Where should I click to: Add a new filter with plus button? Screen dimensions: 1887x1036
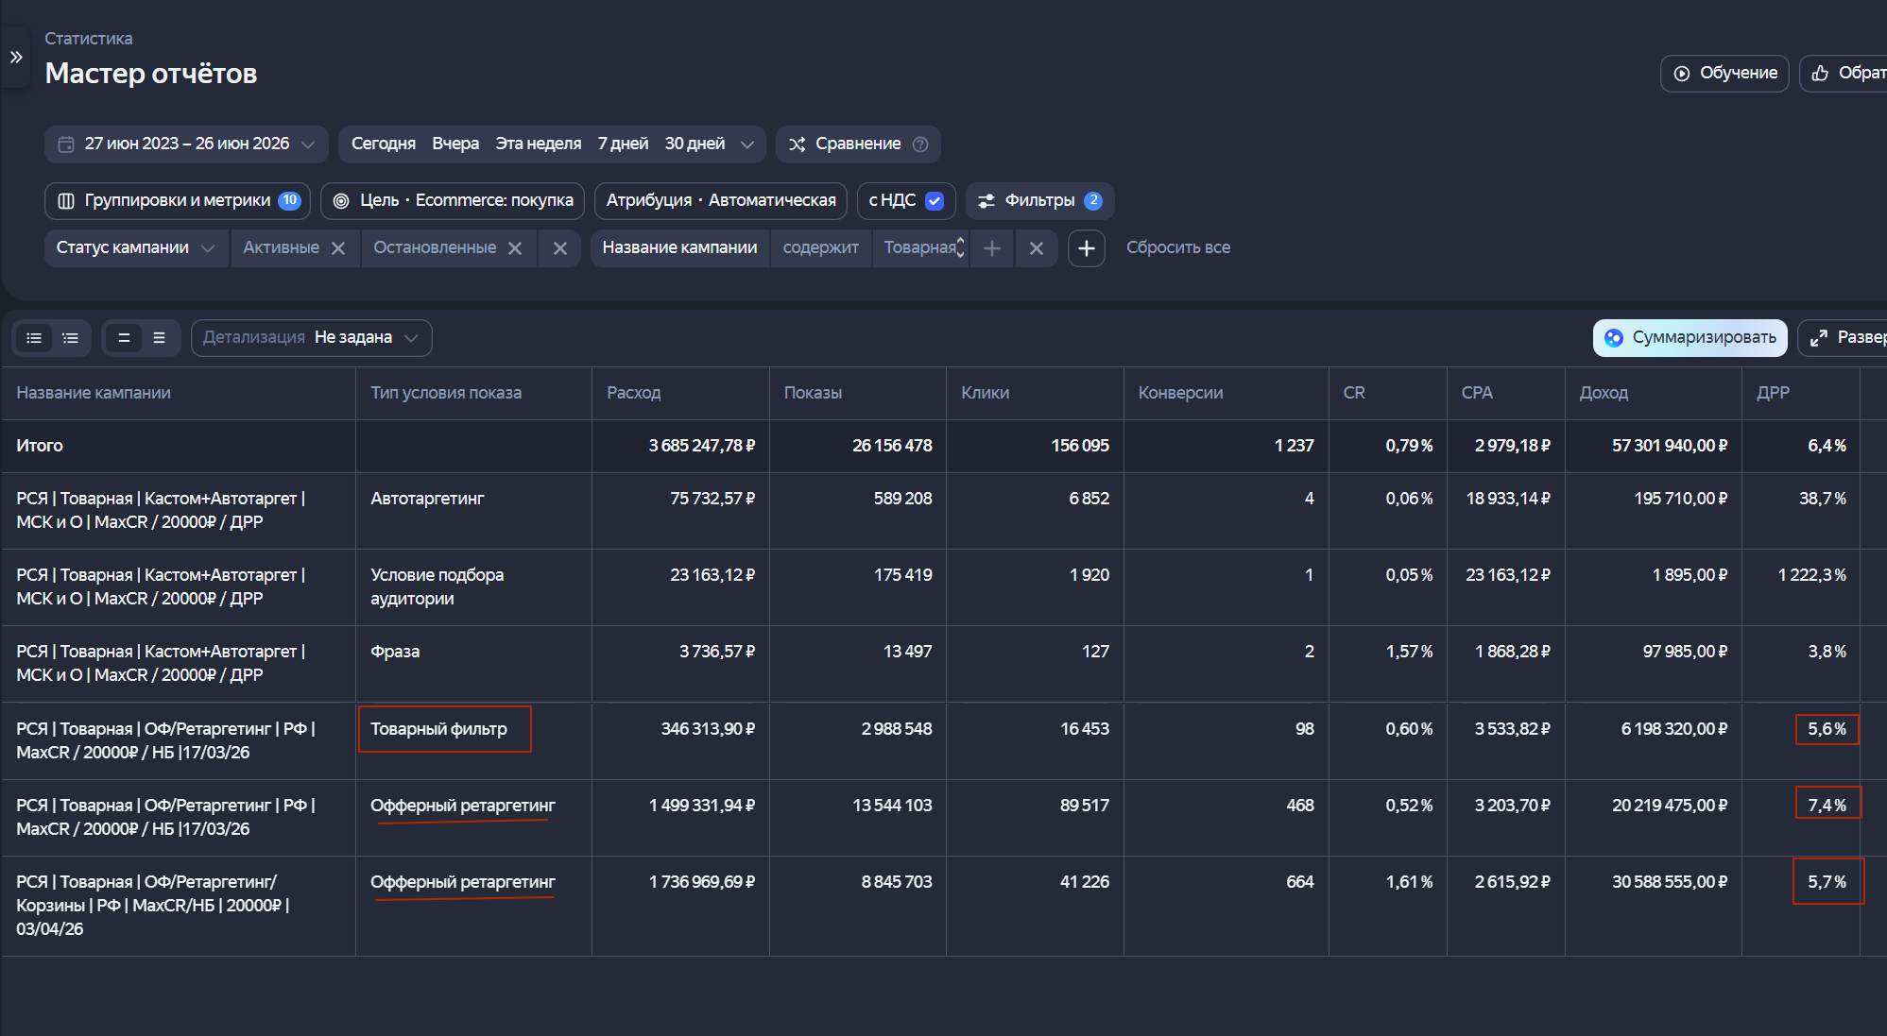coord(1087,247)
